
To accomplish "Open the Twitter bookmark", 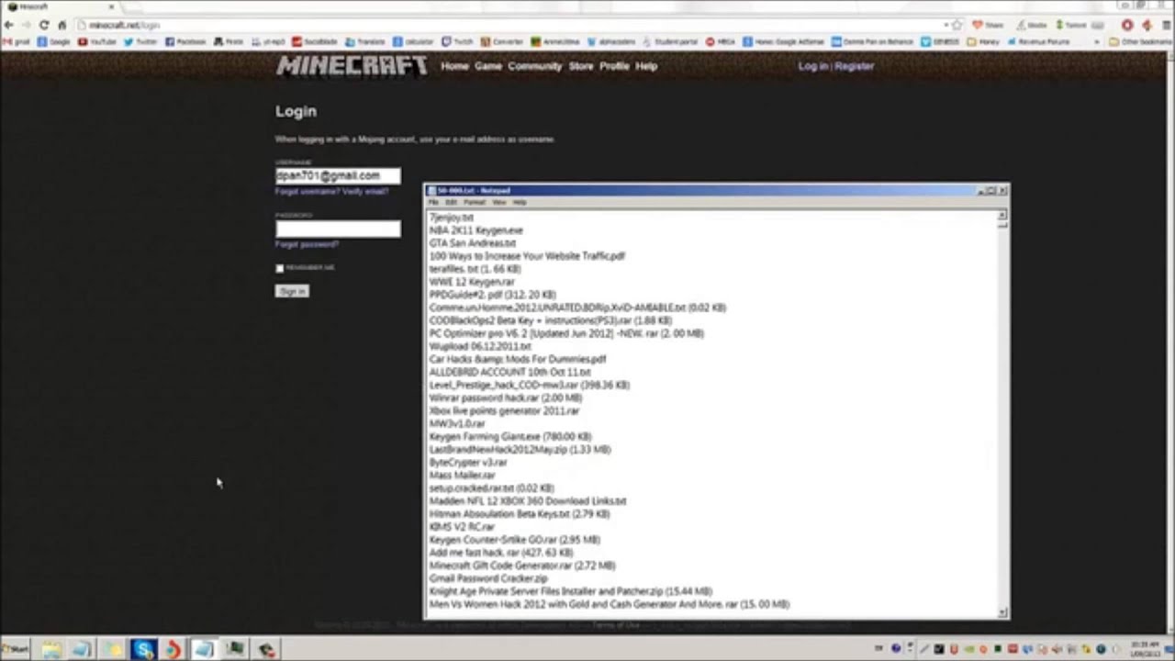I will [140, 41].
